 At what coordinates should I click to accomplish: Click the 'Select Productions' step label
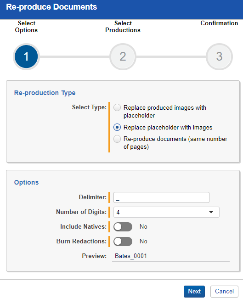[123, 27]
